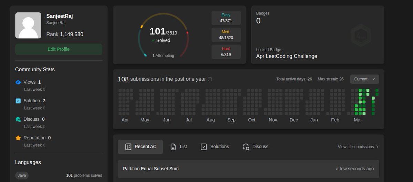Click the chevron arrow after View all submissions

(x=377, y=147)
